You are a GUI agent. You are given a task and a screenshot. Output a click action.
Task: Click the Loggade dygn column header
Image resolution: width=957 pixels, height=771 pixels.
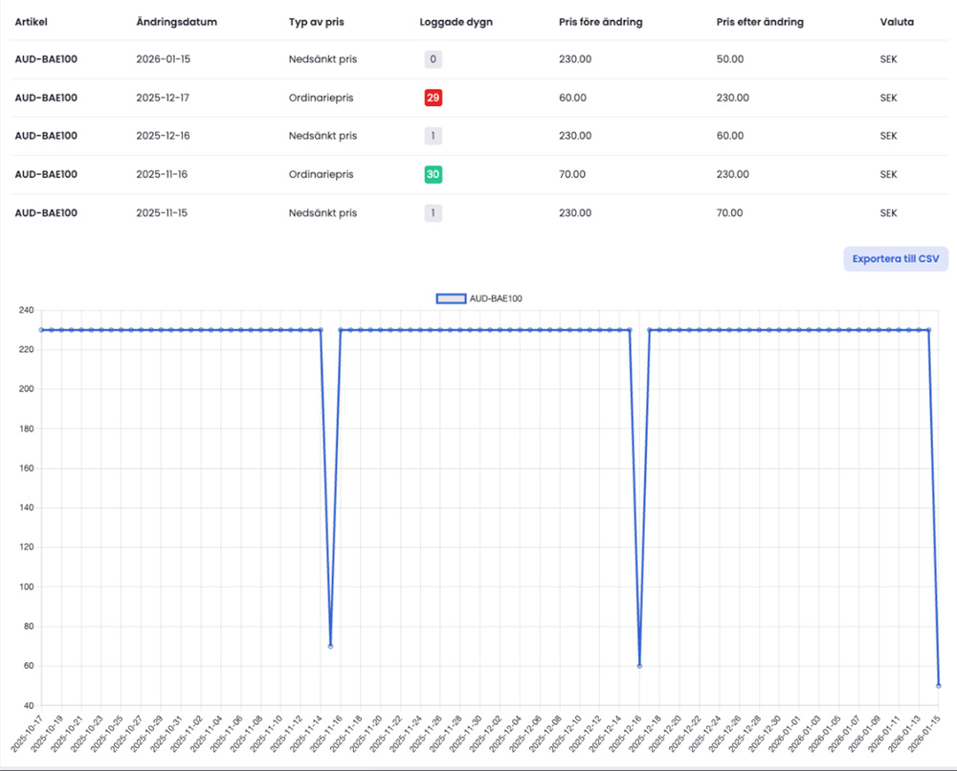[x=455, y=22]
